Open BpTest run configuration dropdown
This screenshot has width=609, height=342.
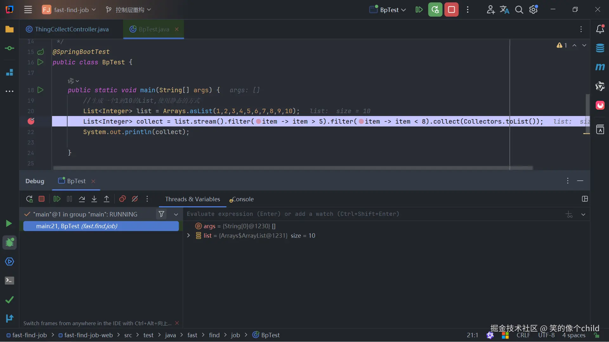(x=388, y=10)
